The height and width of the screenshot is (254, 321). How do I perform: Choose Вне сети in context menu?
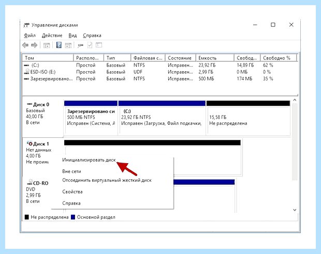pyautogui.click(x=71, y=171)
